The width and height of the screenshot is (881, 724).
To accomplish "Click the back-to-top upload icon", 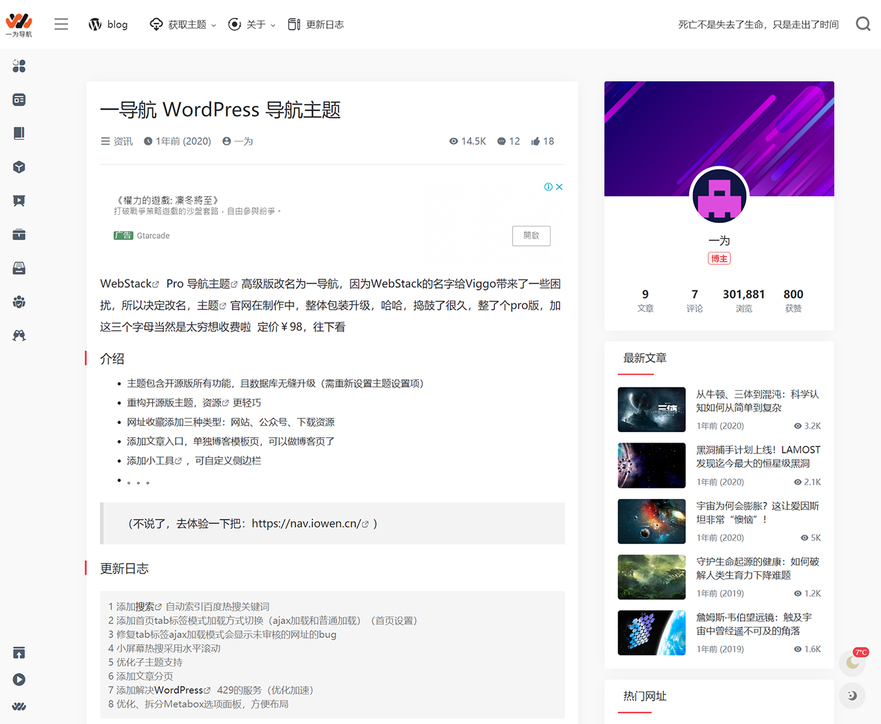I will 19,652.
